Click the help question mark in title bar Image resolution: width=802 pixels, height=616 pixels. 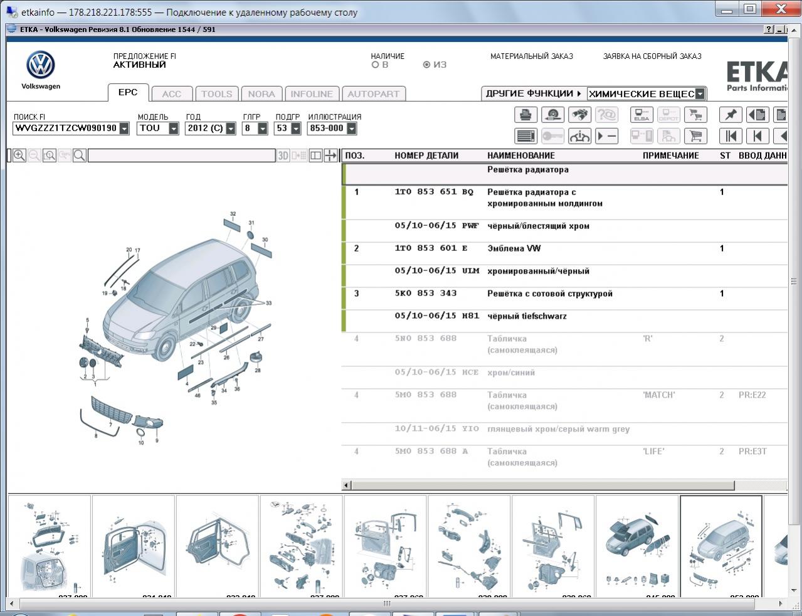click(x=769, y=29)
